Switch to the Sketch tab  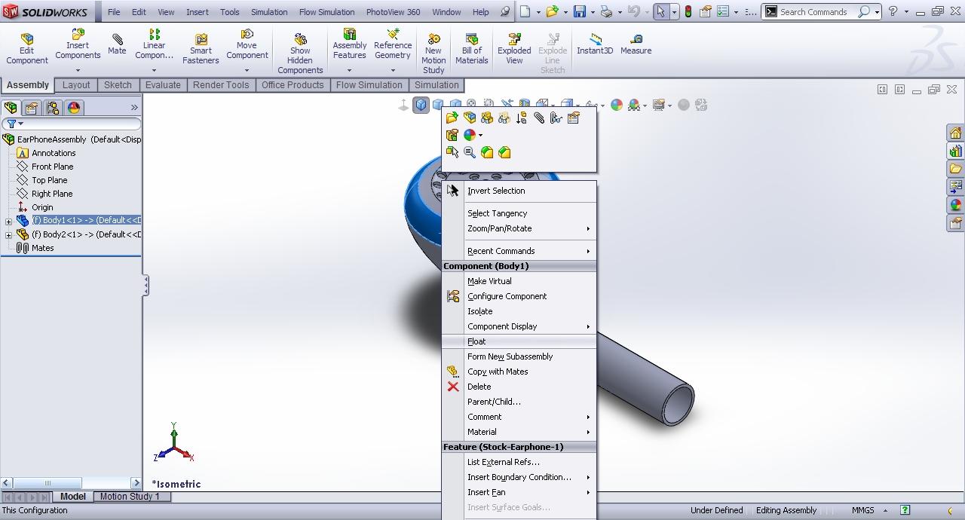[118, 85]
